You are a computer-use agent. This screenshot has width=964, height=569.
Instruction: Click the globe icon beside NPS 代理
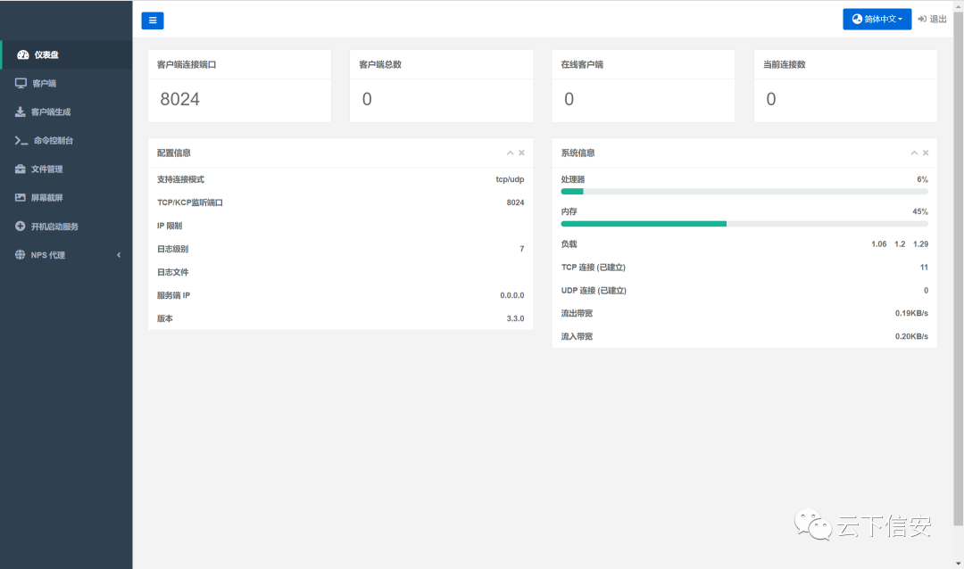click(21, 254)
